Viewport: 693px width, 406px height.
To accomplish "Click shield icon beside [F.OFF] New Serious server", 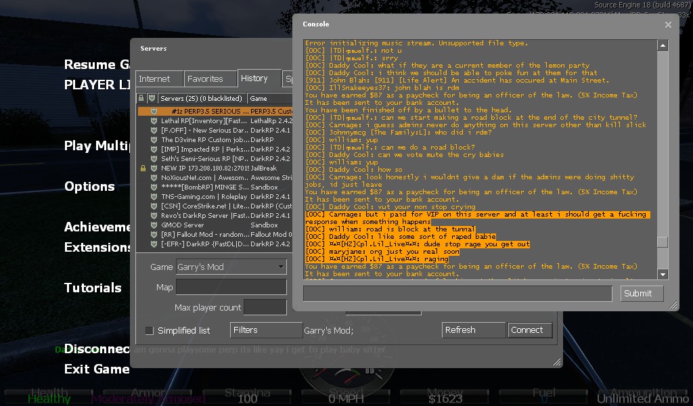I will (x=154, y=131).
